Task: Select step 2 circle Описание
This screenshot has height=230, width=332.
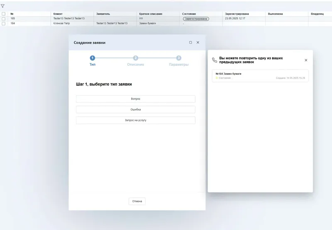Action: point(136,58)
